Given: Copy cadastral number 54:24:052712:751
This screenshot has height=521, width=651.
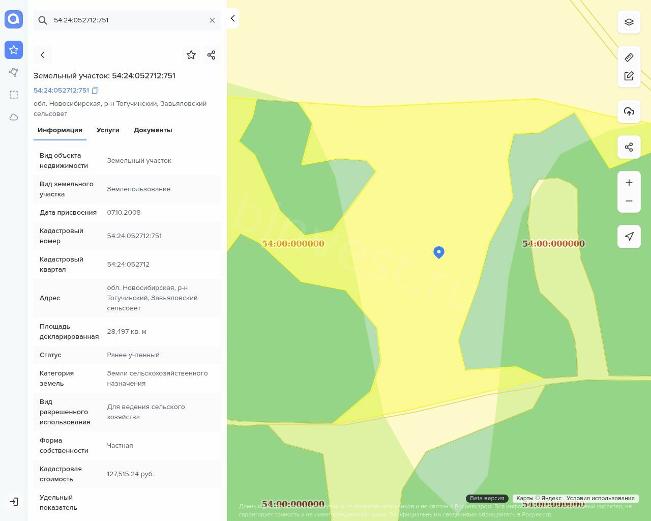Looking at the screenshot, I should click(95, 91).
